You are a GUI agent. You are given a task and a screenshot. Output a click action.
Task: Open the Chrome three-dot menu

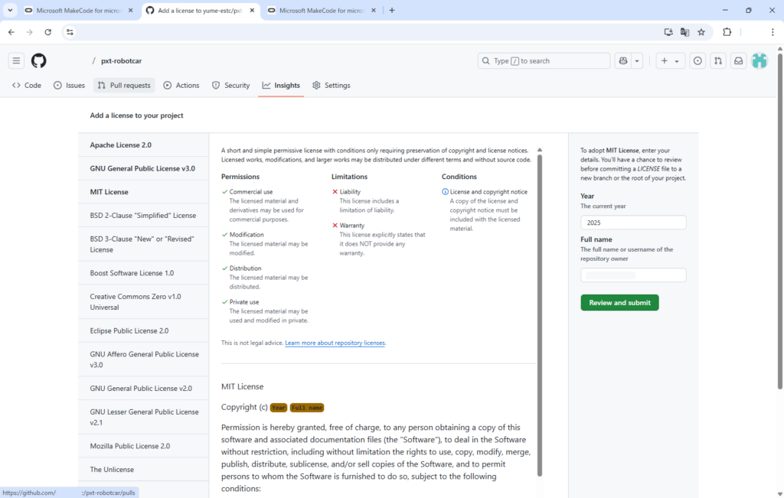click(773, 32)
